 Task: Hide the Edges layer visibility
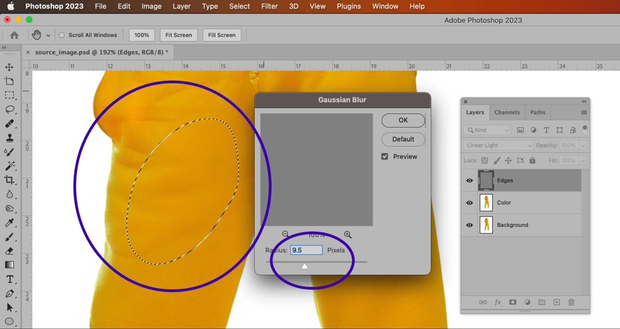click(x=469, y=180)
